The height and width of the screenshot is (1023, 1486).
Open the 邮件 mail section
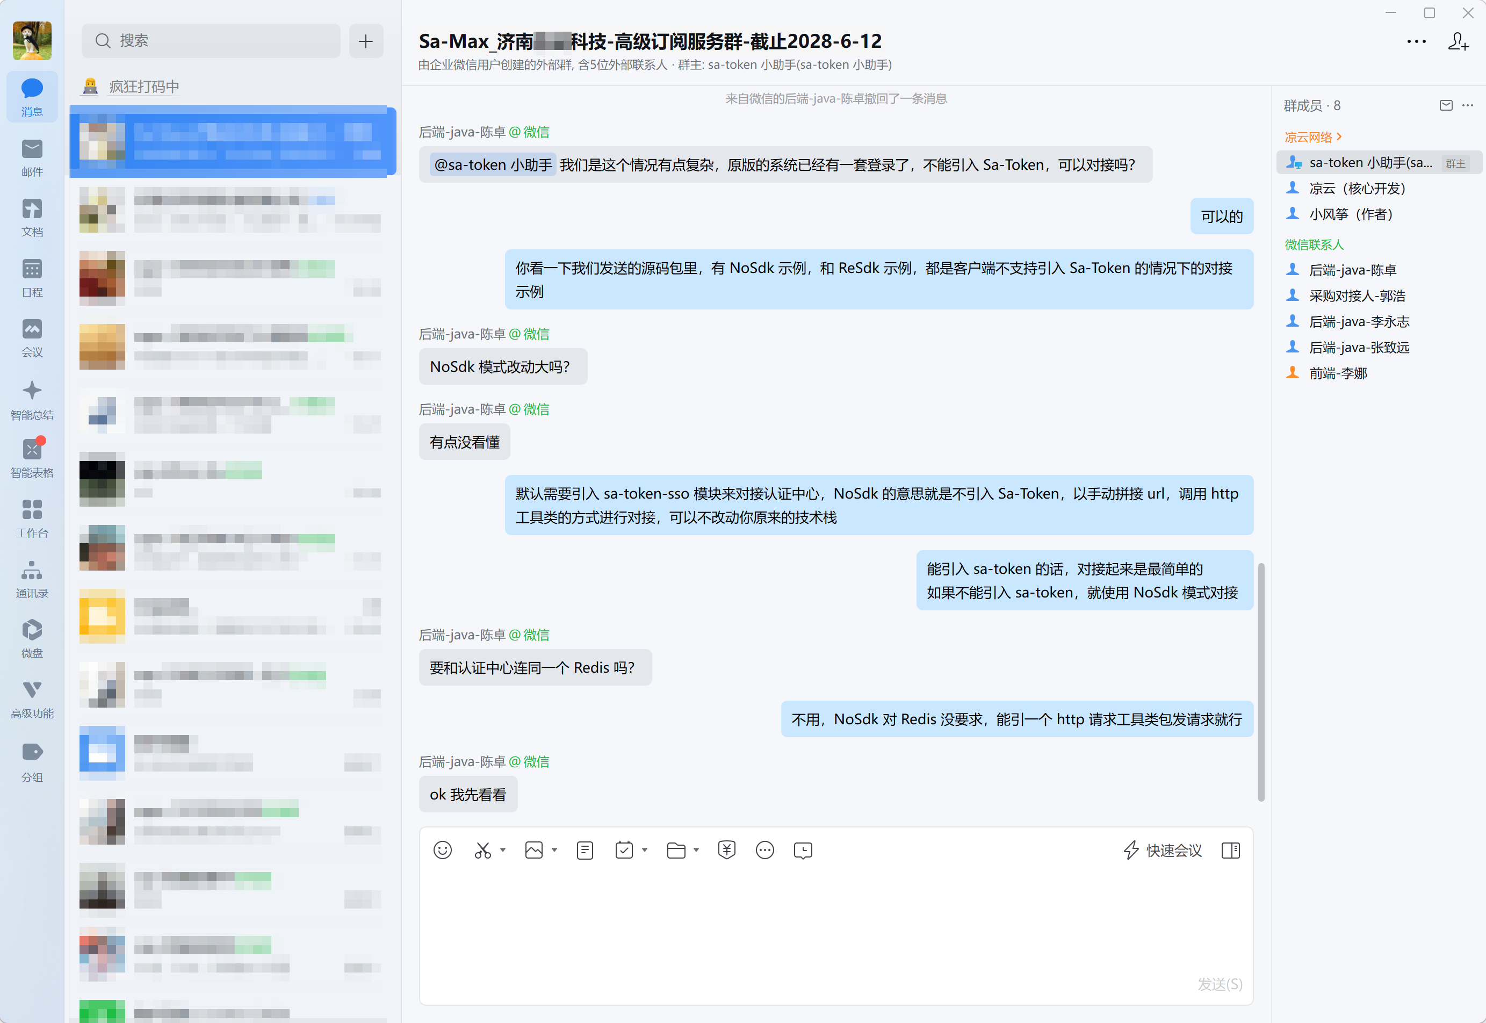pos(32,157)
